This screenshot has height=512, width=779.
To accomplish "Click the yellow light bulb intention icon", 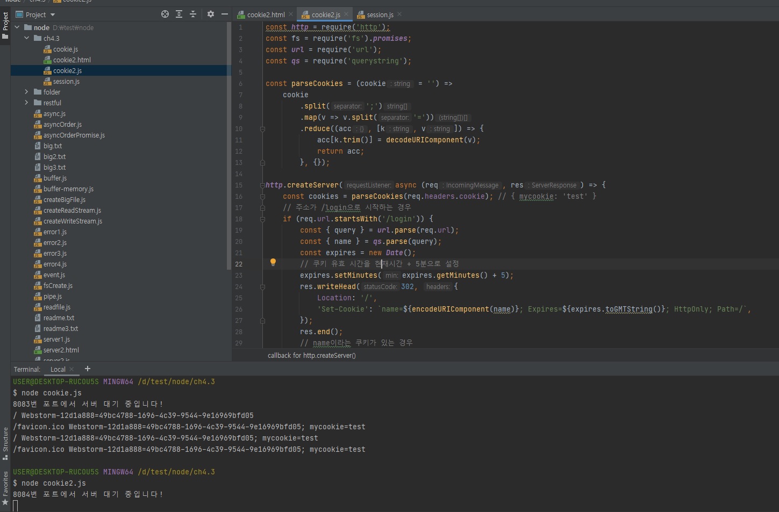I will click(273, 263).
